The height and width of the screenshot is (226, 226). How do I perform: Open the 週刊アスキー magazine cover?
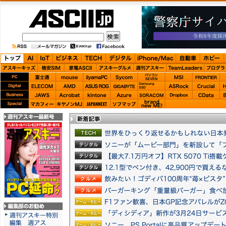pos(33,160)
